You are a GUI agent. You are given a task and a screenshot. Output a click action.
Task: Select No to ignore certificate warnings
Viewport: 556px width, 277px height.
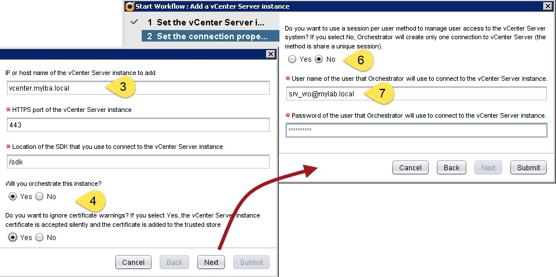[40, 237]
